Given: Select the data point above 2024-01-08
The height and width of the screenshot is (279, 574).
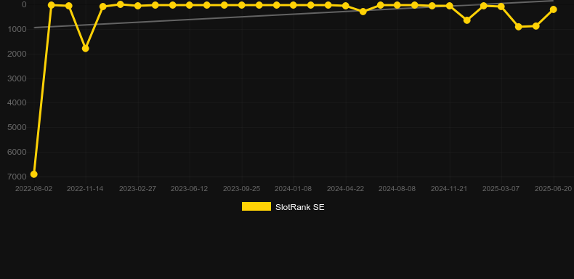Looking at the screenshot, I should click(x=294, y=5).
